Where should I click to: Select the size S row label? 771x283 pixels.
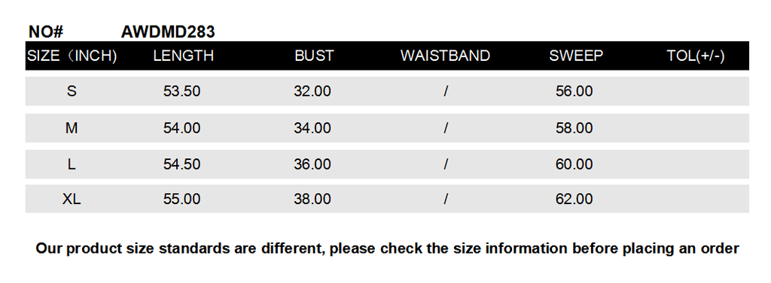pyautogui.click(x=72, y=92)
